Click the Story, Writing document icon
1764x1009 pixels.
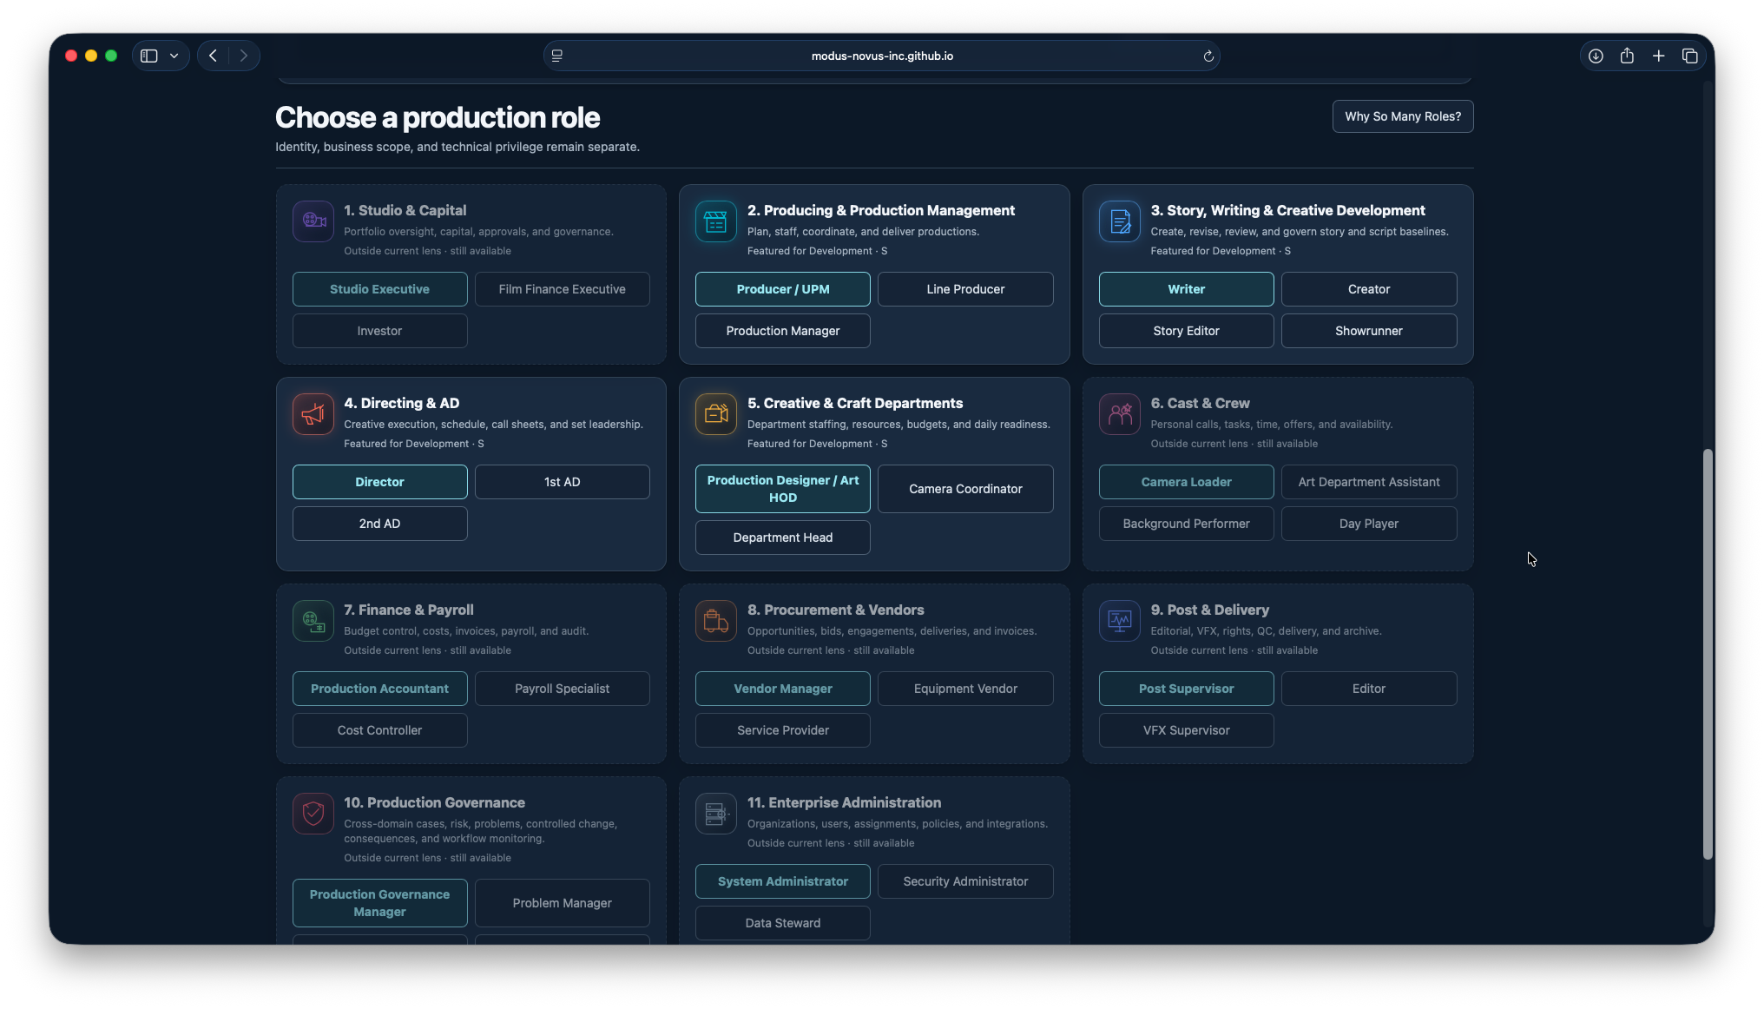pos(1120,221)
